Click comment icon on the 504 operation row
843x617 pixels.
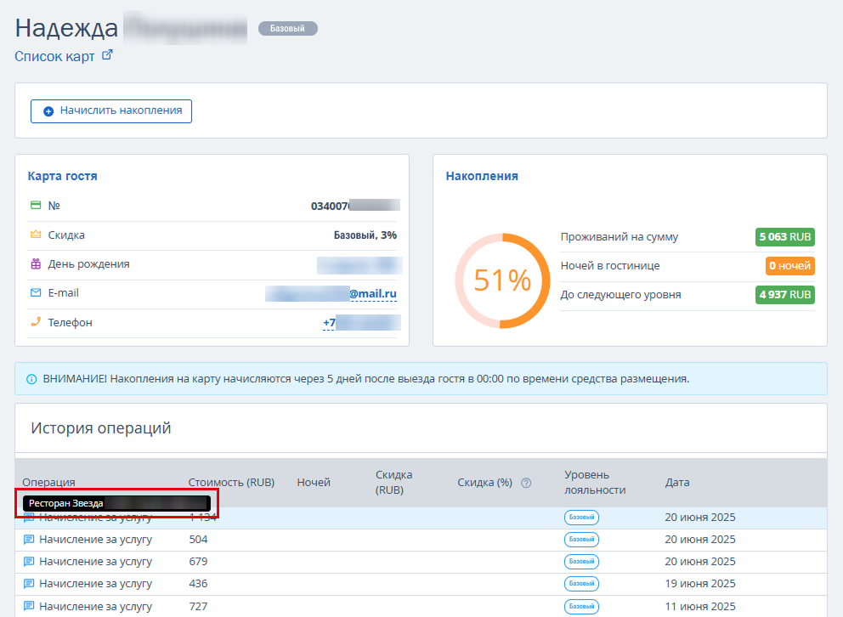[x=29, y=539]
